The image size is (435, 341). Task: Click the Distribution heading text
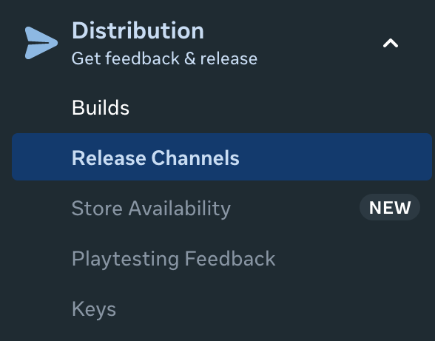pyautogui.click(x=138, y=30)
